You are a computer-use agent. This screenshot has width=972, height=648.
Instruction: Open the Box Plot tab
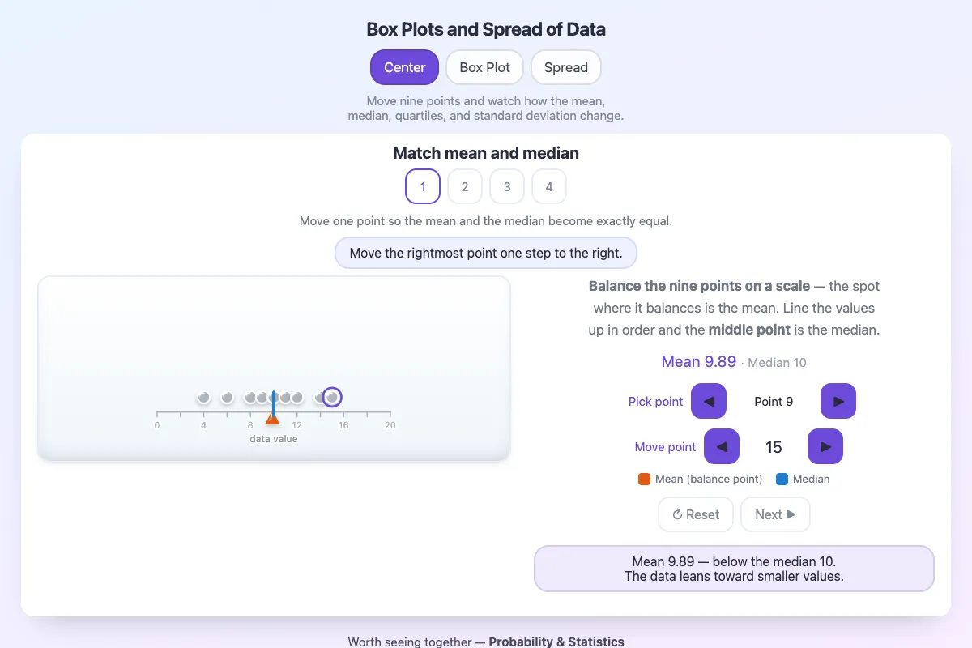485,67
